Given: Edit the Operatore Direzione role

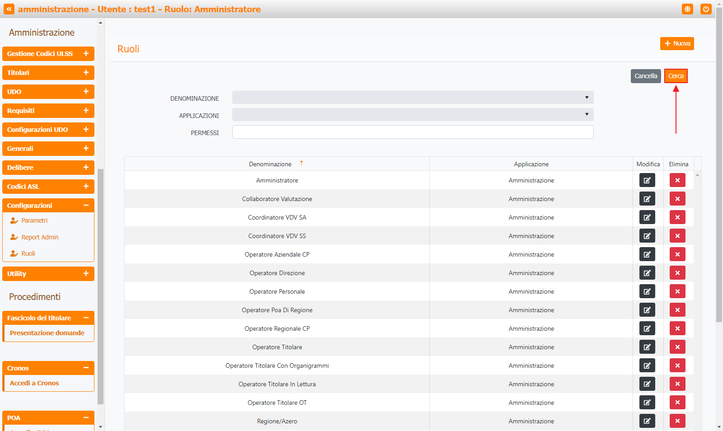Looking at the screenshot, I should pyautogui.click(x=647, y=273).
